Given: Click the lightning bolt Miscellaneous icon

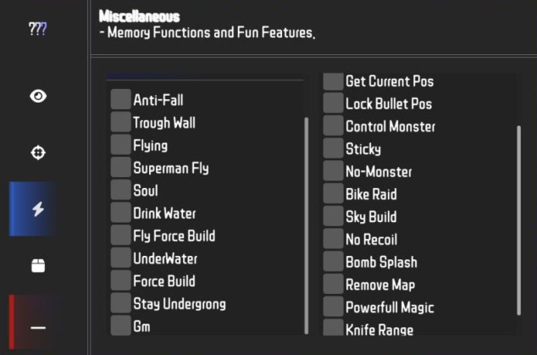Looking at the screenshot, I should pos(38,209).
